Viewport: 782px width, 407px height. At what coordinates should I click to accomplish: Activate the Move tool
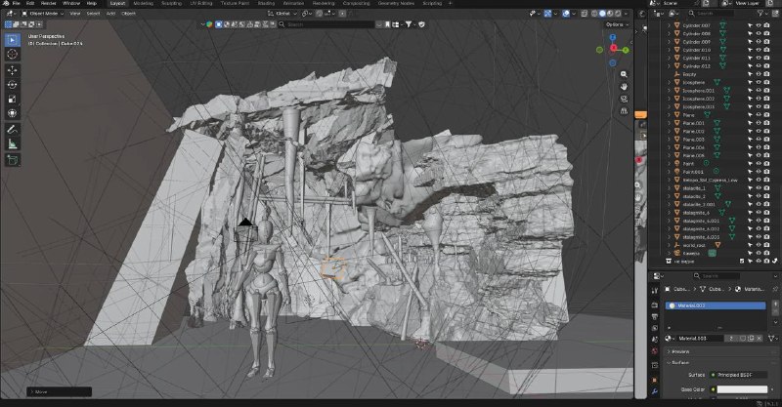click(x=13, y=70)
